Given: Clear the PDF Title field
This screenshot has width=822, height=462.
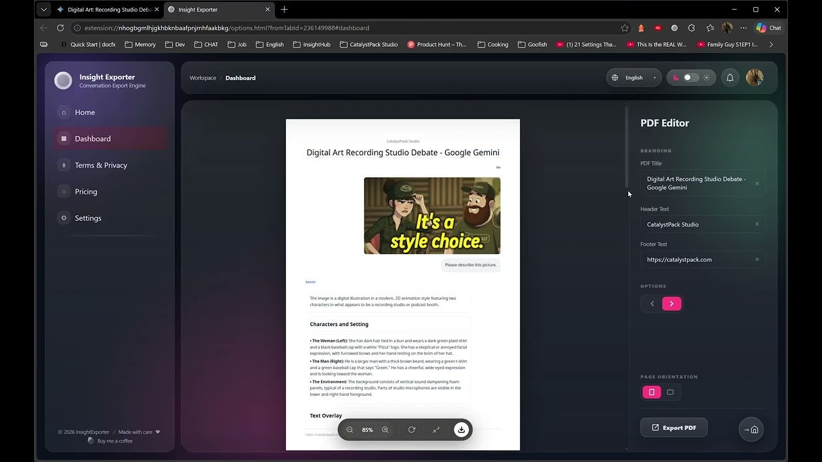Looking at the screenshot, I should (757, 184).
